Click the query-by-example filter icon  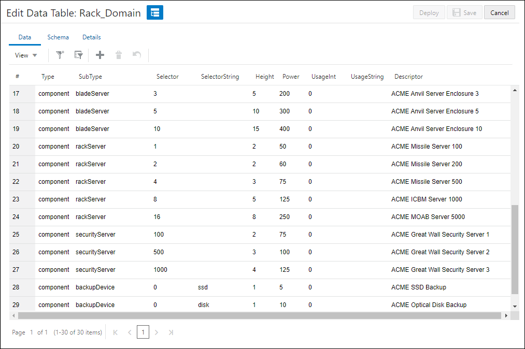78,54
